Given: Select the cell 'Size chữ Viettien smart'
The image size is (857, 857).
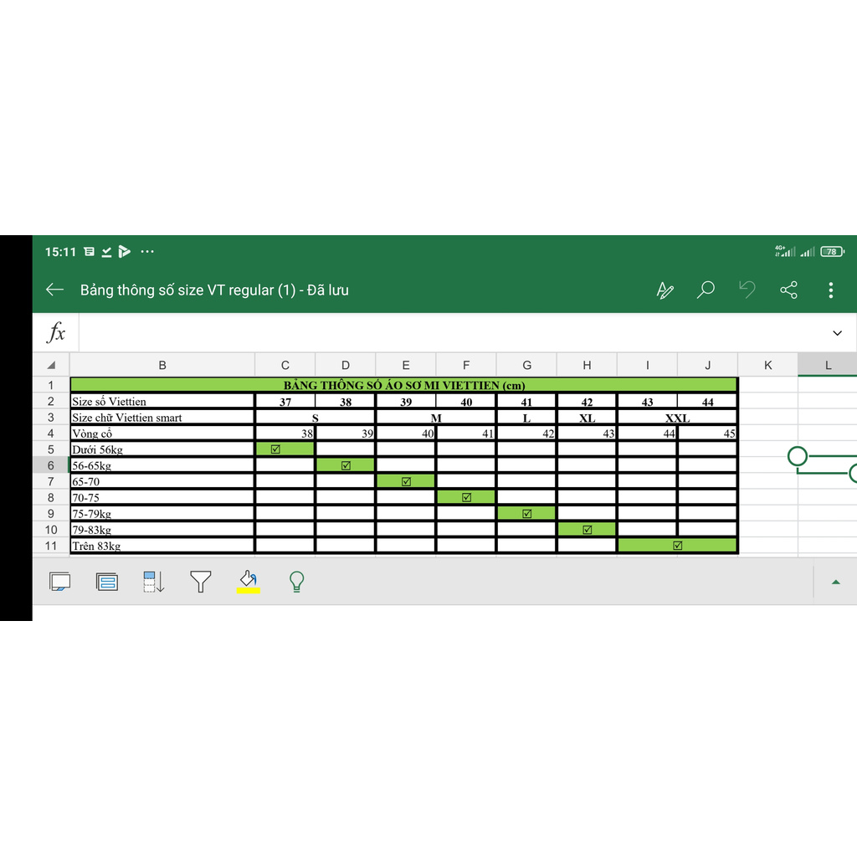Looking at the screenshot, I should (x=162, y=418).
